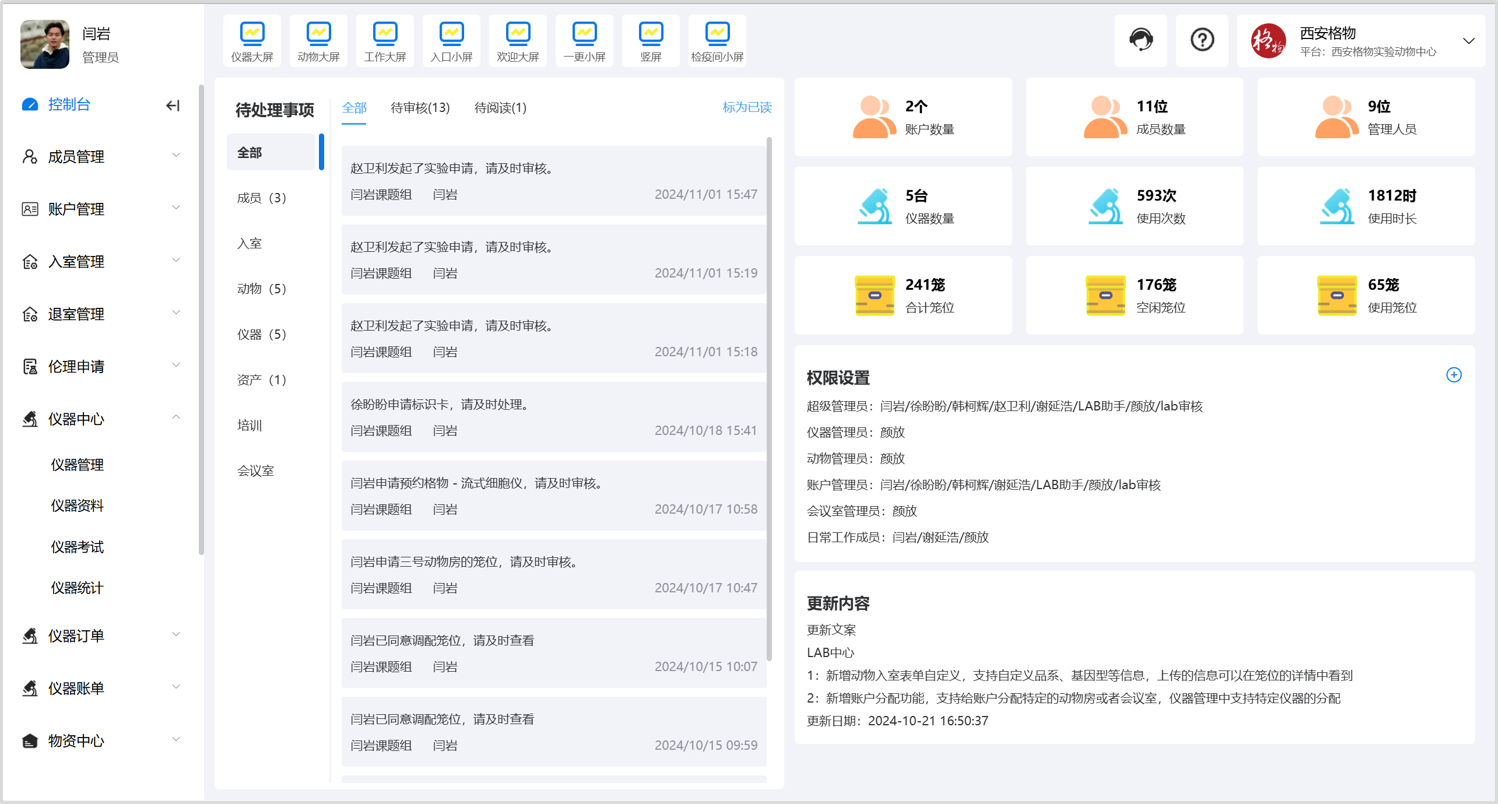Select 仪器管理 in the sidebar

(x=78, y=465)
